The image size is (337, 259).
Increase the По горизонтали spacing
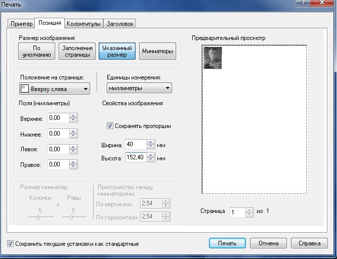(x=165, y=214)
